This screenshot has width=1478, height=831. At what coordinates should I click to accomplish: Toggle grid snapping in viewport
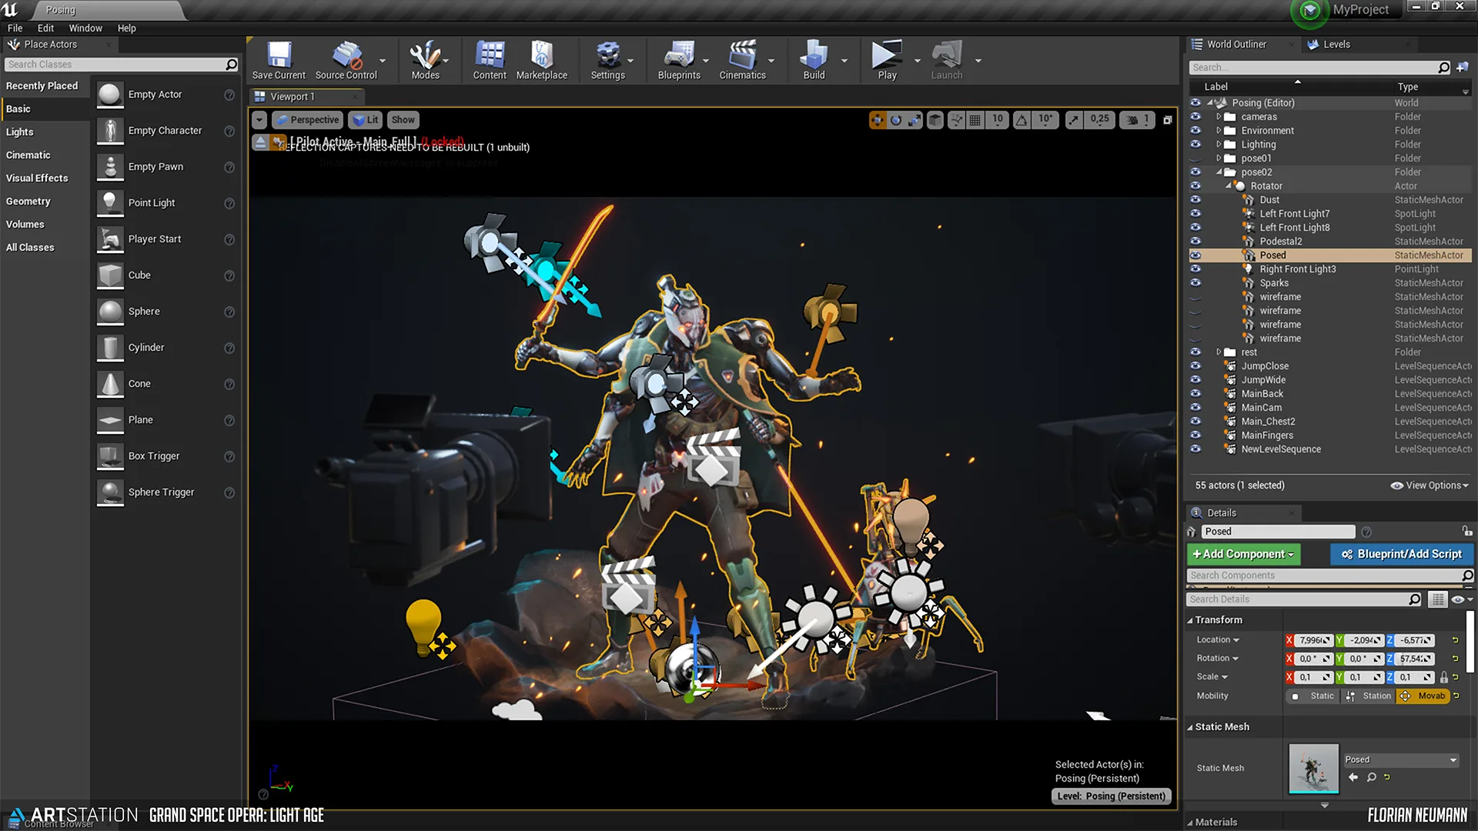pyautogui.click(x=975, y=120)
